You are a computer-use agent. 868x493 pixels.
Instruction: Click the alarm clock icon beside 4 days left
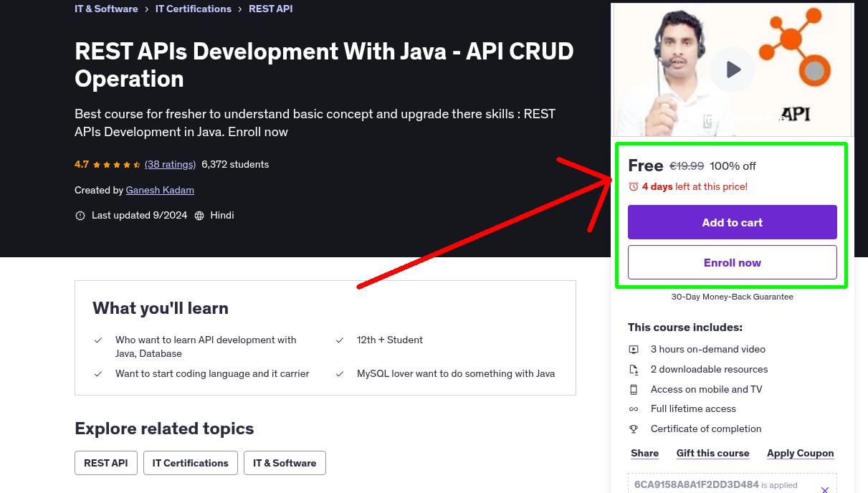click(633, 186)
